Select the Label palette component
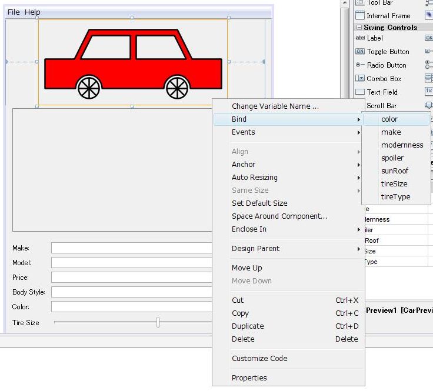Image resolution: width=433 pixels, height=391 pixels. (375, 38)
